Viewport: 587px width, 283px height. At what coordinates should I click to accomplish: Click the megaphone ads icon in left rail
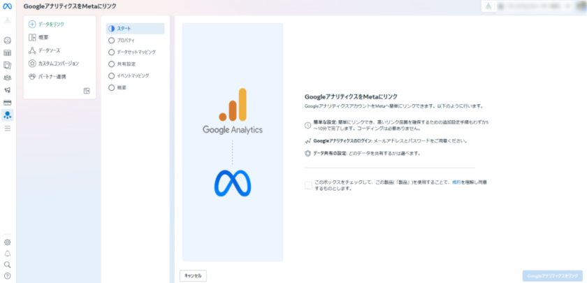pyautogui.click(x=8, y=89)
